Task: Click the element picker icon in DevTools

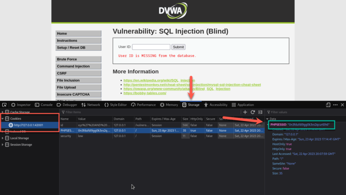Action: (x=5, y=105)
